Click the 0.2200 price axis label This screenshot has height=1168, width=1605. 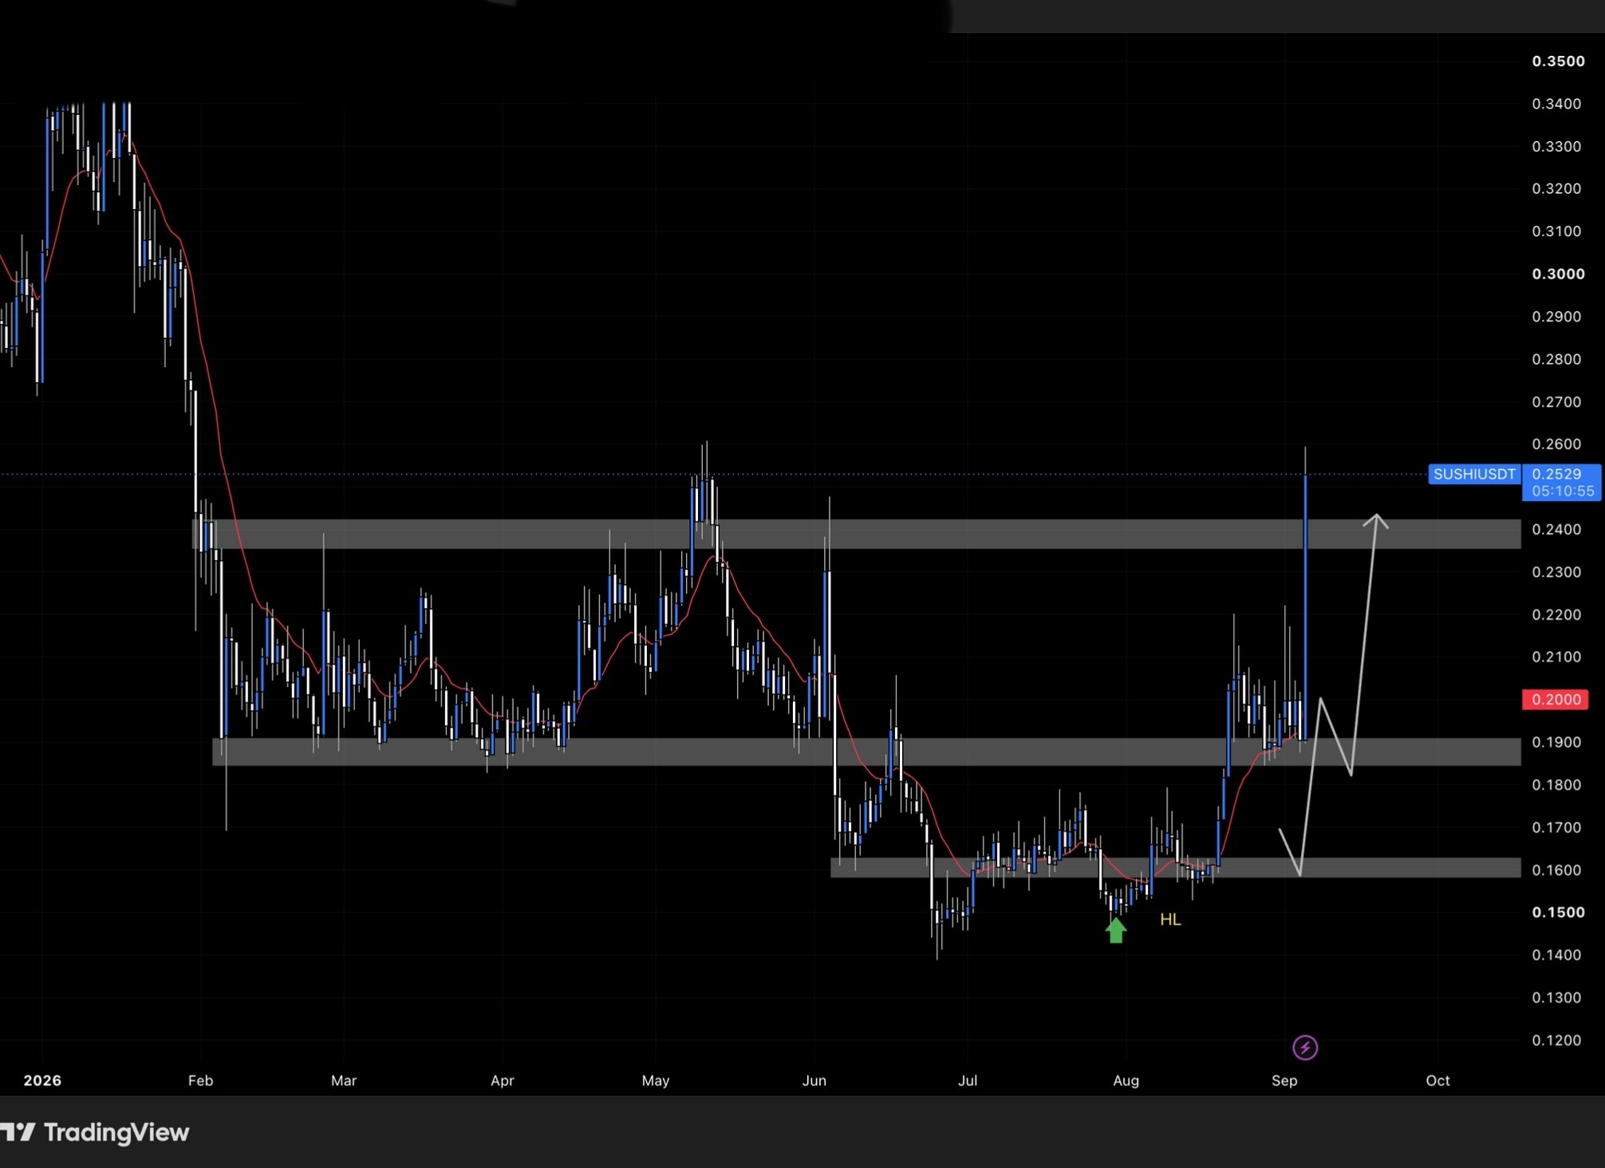tap(1556, 614)
